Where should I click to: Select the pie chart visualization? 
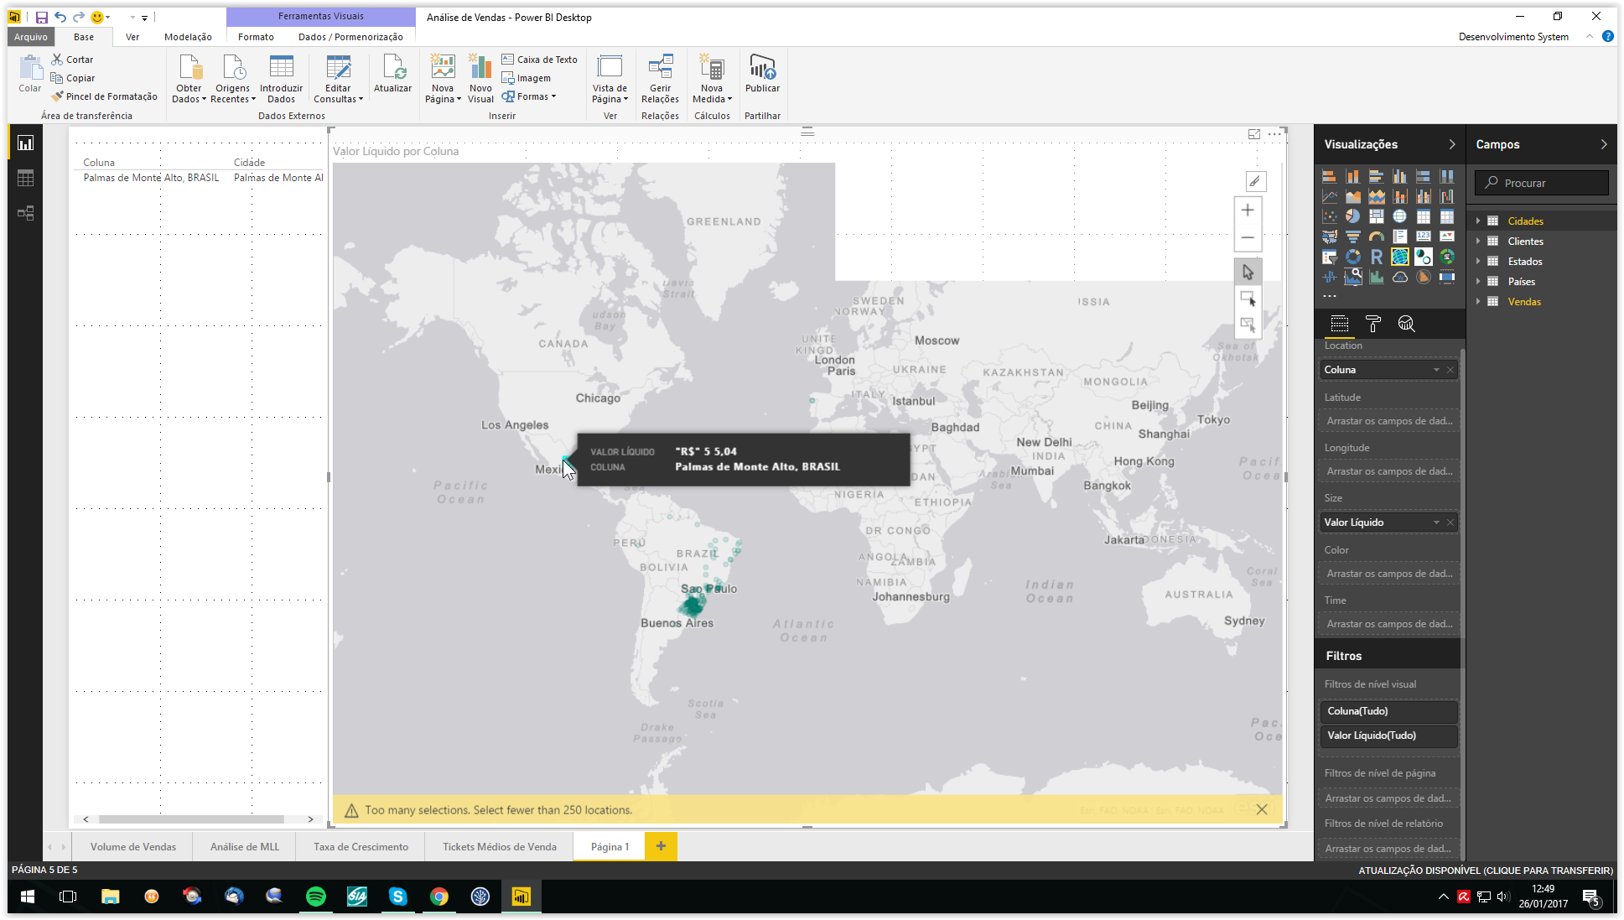(1352, 216)
